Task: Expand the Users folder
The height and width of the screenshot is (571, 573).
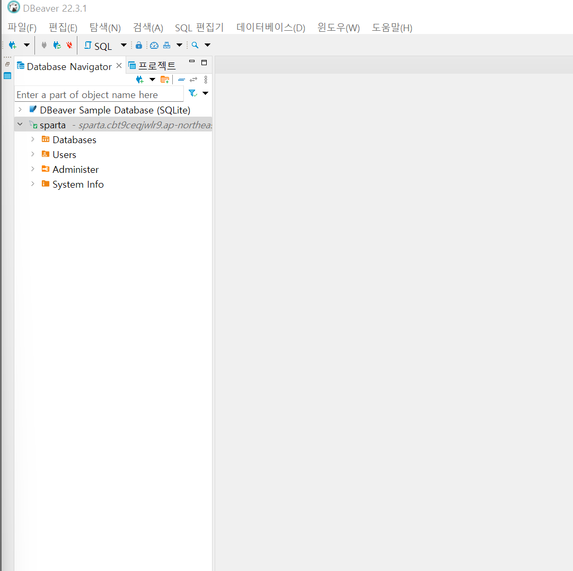Action: 33,154
